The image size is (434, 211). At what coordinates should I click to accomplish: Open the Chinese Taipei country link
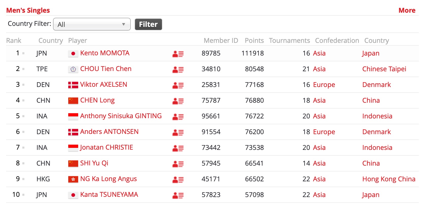click(384, 69)
